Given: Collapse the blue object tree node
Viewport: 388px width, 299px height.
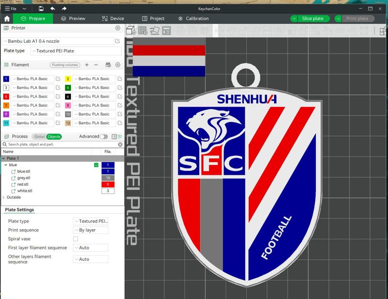Looking at the screenshot, I should [6, 165].
